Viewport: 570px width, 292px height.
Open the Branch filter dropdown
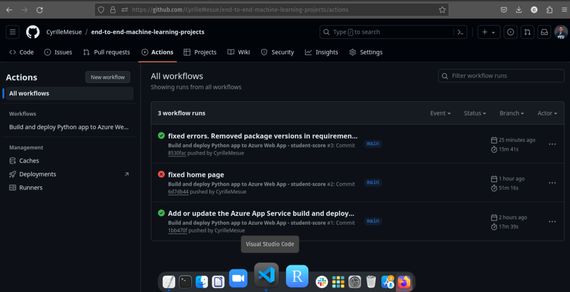coord(512,113)
